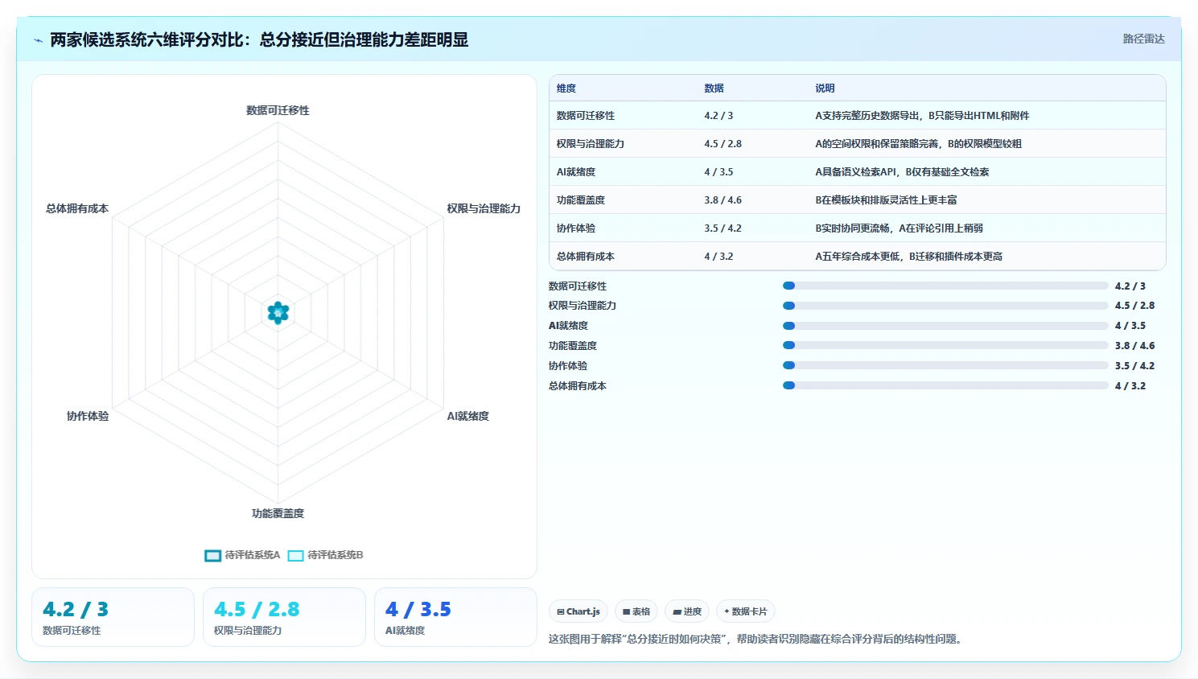Click description 'A五年综合成本更低，B迁移和插件成本更高'
This screenshot has width=1198, height=679.
coord(908,257)
